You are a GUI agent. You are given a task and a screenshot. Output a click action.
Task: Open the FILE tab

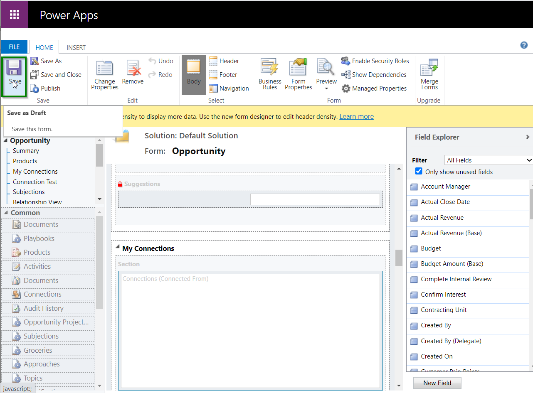pyautogui.click(x=14, y=47)
